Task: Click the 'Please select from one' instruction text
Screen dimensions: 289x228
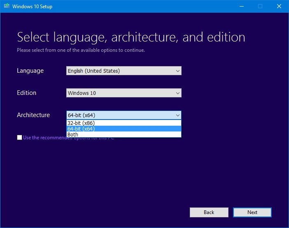Action: pyautogui.click(x=81, y=50)
